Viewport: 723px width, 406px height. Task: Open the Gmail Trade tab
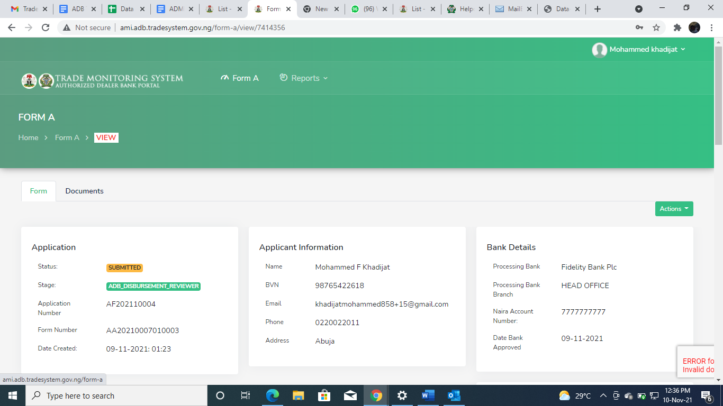(24, 9)
